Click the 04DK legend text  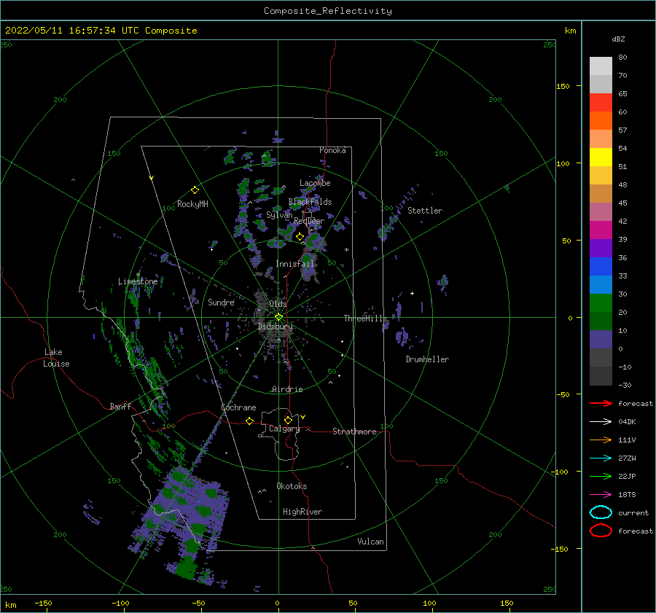coord(627,422)
